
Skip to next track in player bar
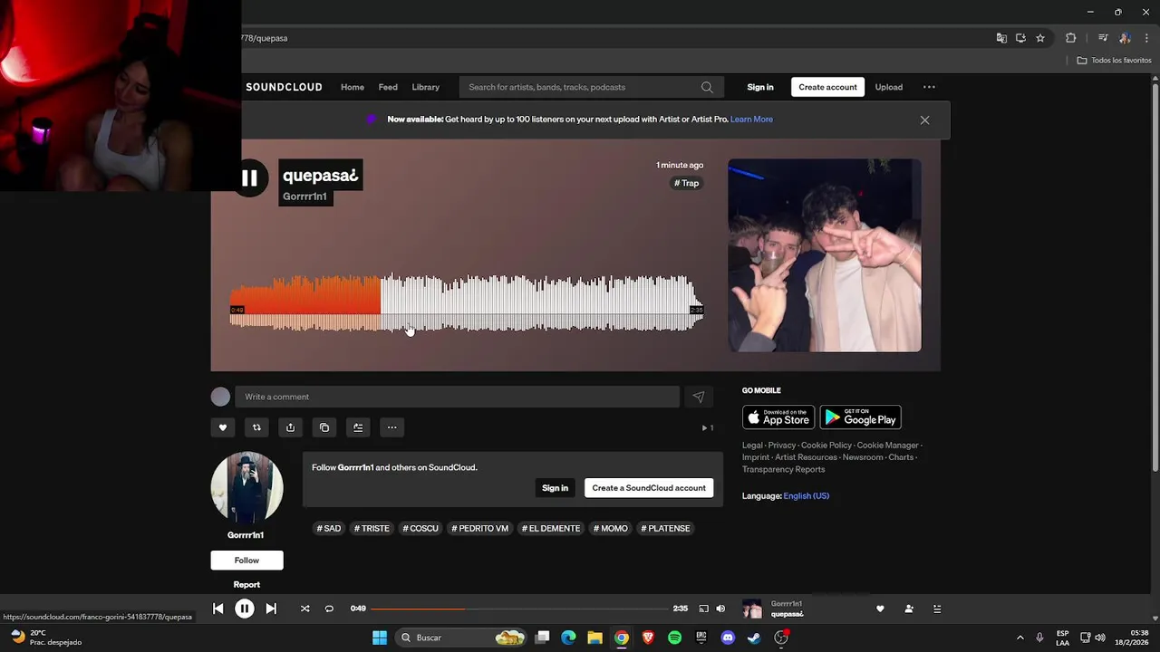tap(271, 609)
